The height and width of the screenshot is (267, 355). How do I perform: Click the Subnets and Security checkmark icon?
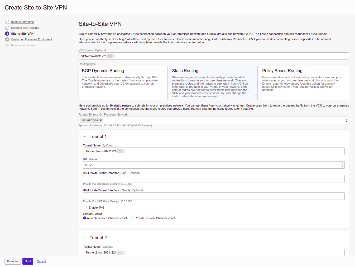[7, 28]
